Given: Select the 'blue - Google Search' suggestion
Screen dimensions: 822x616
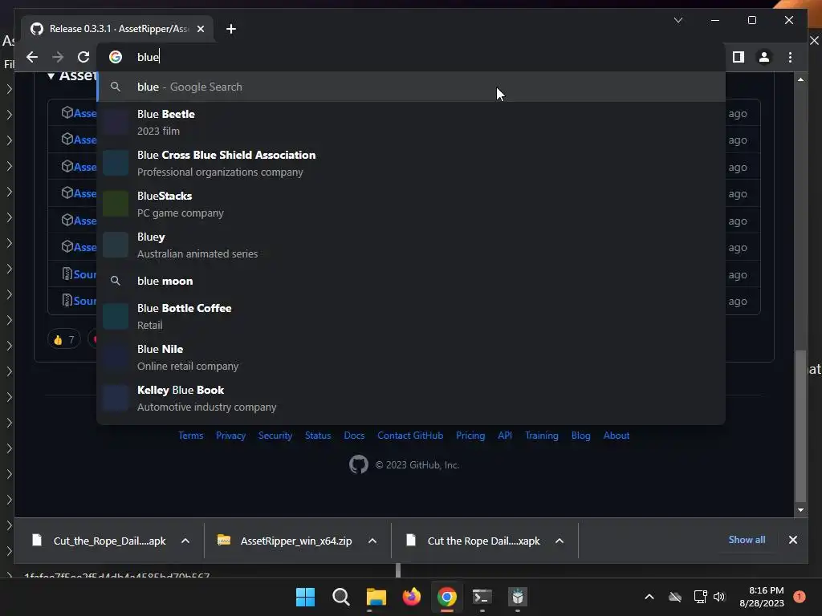Looking at the screenshot, I should [x=411, y=87].
